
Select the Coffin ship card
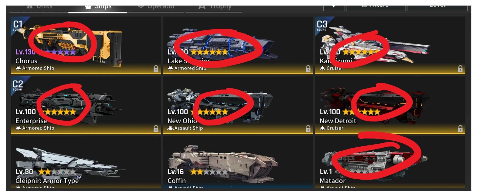click(x=238, y=162)
